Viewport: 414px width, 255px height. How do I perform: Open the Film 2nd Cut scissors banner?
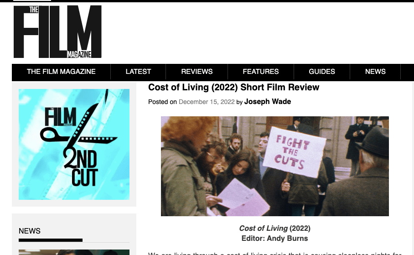74,144
